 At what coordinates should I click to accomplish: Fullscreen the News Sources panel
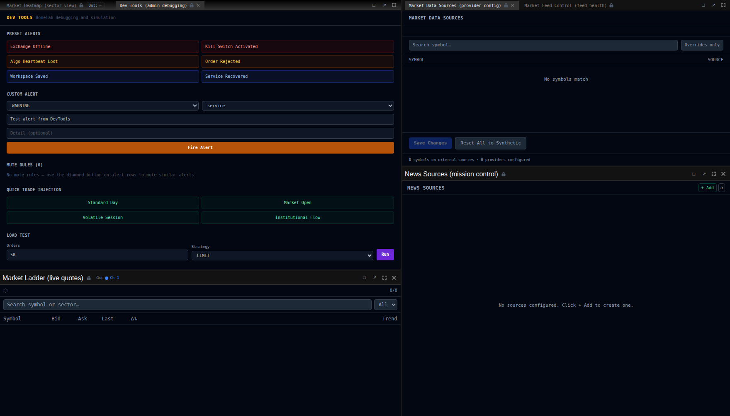714,174
